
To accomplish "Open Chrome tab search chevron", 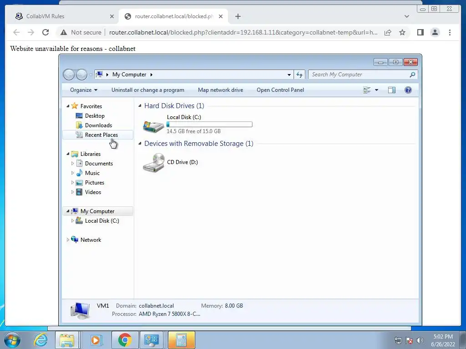I will tap(406, 16).
